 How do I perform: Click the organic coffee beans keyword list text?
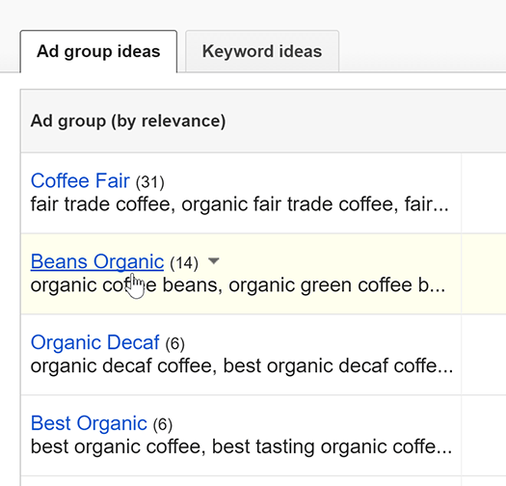coord(238,285)
